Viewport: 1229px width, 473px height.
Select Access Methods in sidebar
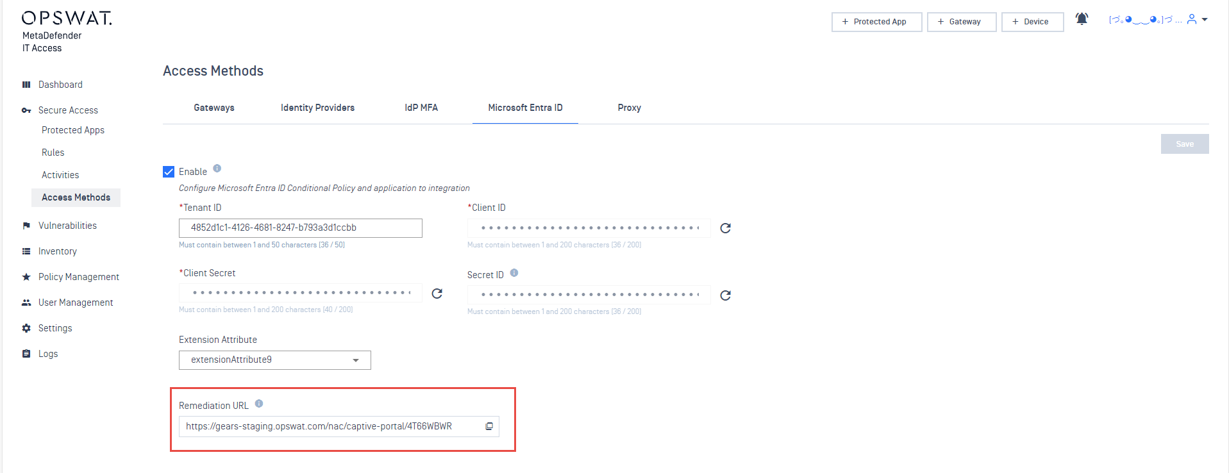pyautogui.click(x=76, y=197)
